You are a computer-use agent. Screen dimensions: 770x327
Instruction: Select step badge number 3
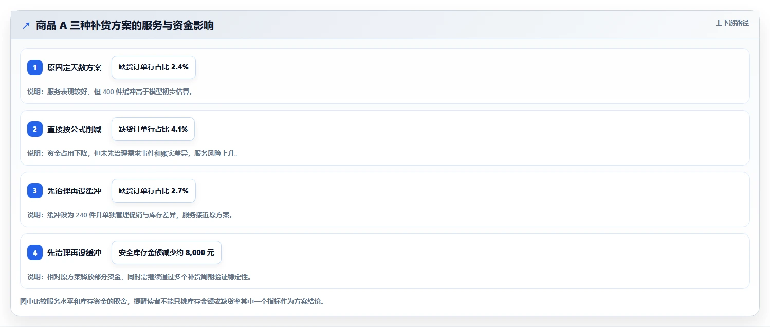pyautogui.click(x=35, y=191)
